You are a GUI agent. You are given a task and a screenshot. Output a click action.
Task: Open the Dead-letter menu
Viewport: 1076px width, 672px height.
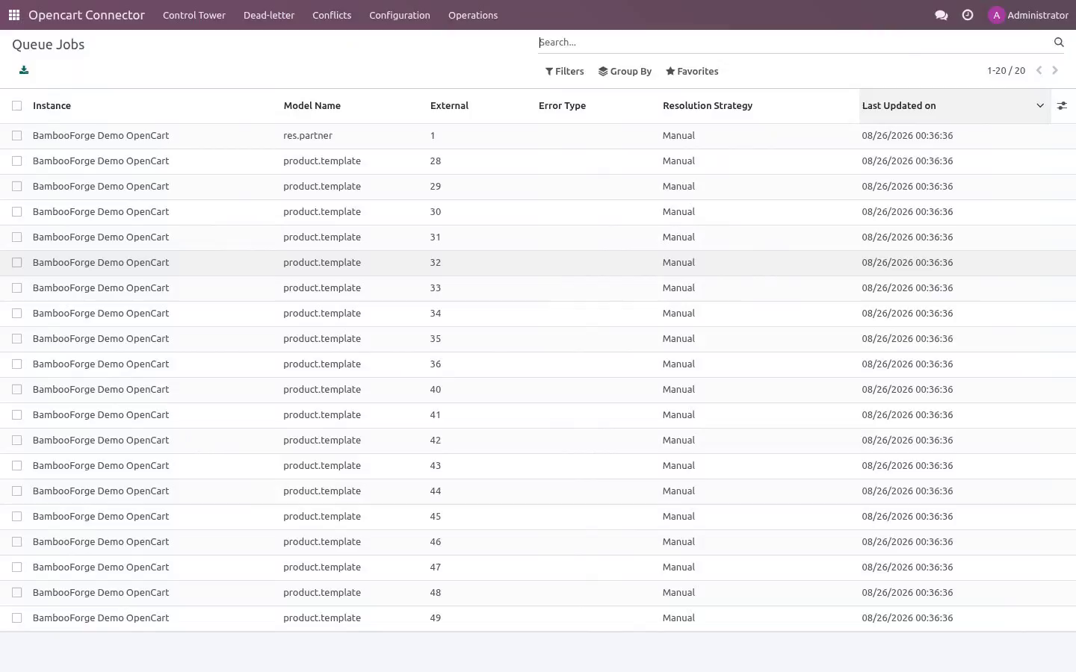(x=269, y=15)
